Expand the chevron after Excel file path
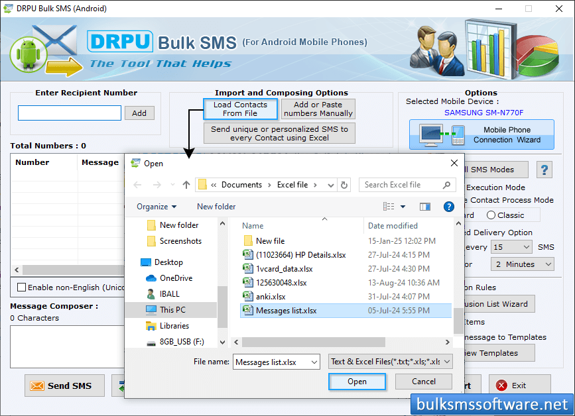 tap(315, 185)
